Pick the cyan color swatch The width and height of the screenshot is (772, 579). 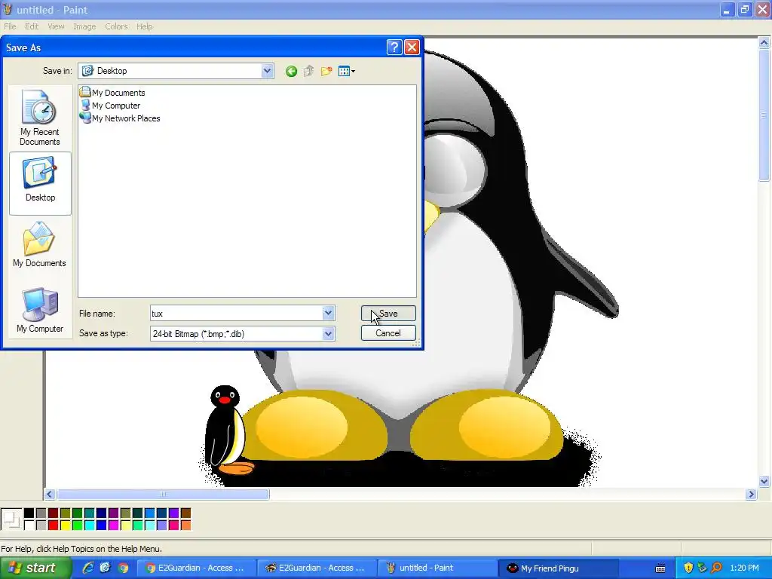89,525
